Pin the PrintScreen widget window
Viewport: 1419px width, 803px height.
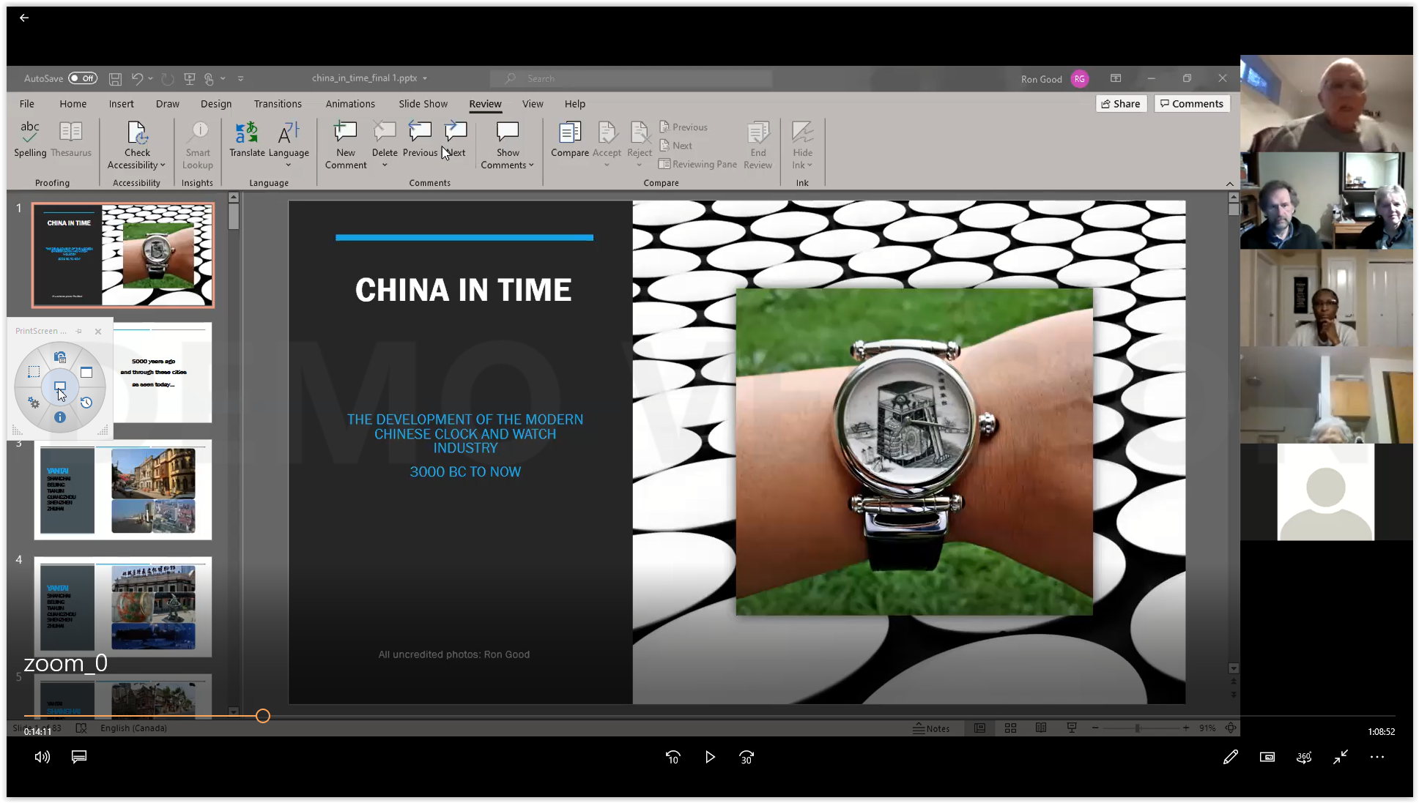click(x=79, y=332)
